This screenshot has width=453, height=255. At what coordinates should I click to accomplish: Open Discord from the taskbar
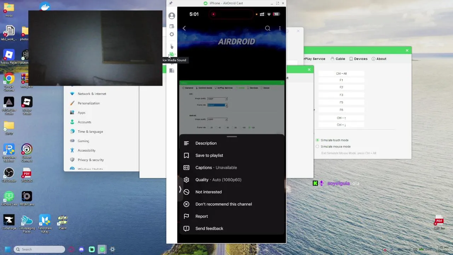[82, 249]
